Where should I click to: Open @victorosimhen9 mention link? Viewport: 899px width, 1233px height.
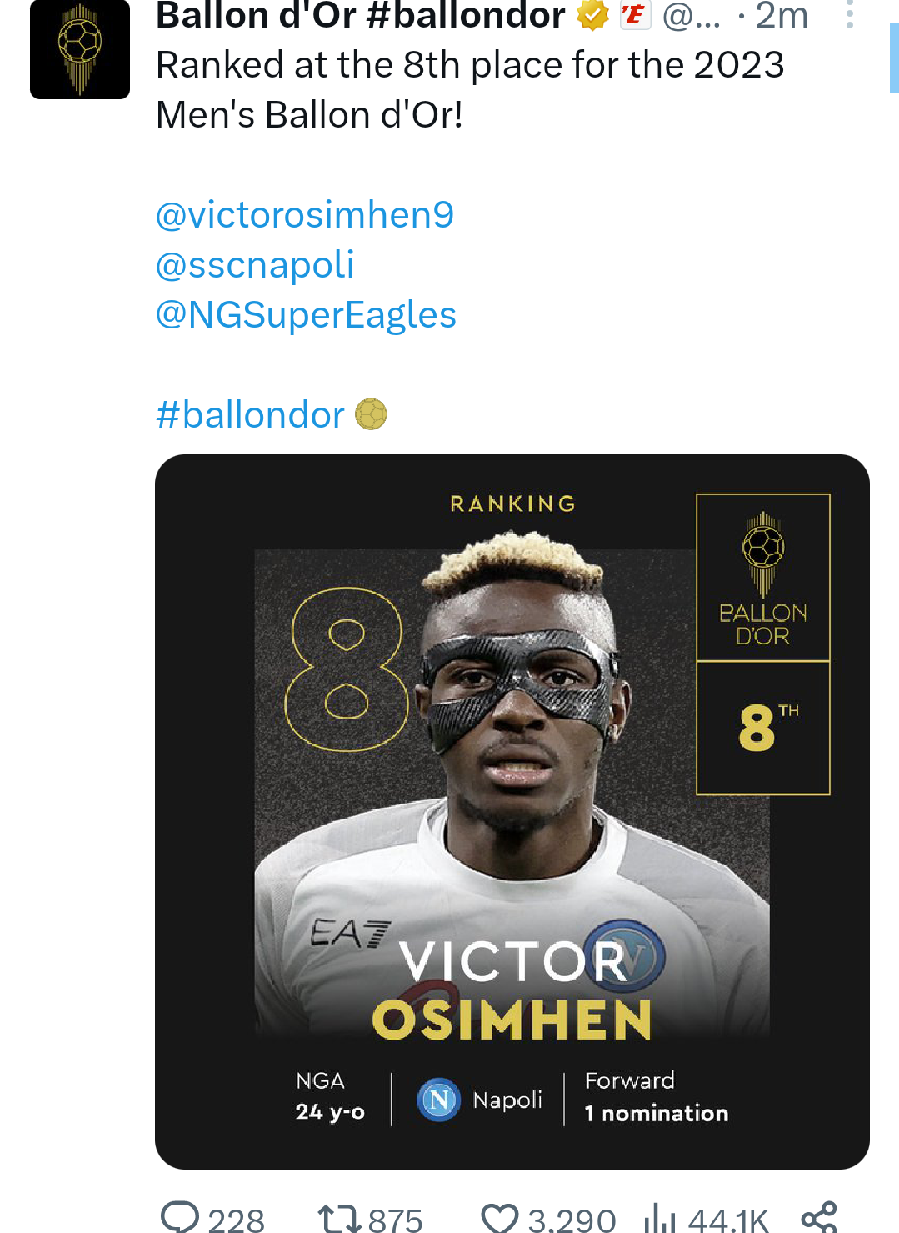point(305,215)
